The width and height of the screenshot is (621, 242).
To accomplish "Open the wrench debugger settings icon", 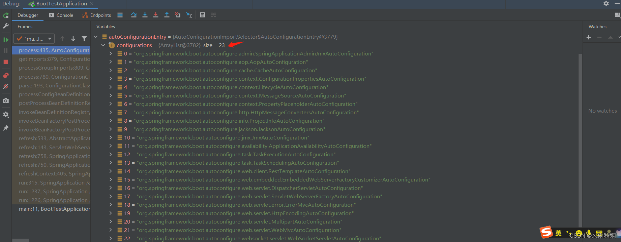I will pyautogui.click(x=6, y=26).
